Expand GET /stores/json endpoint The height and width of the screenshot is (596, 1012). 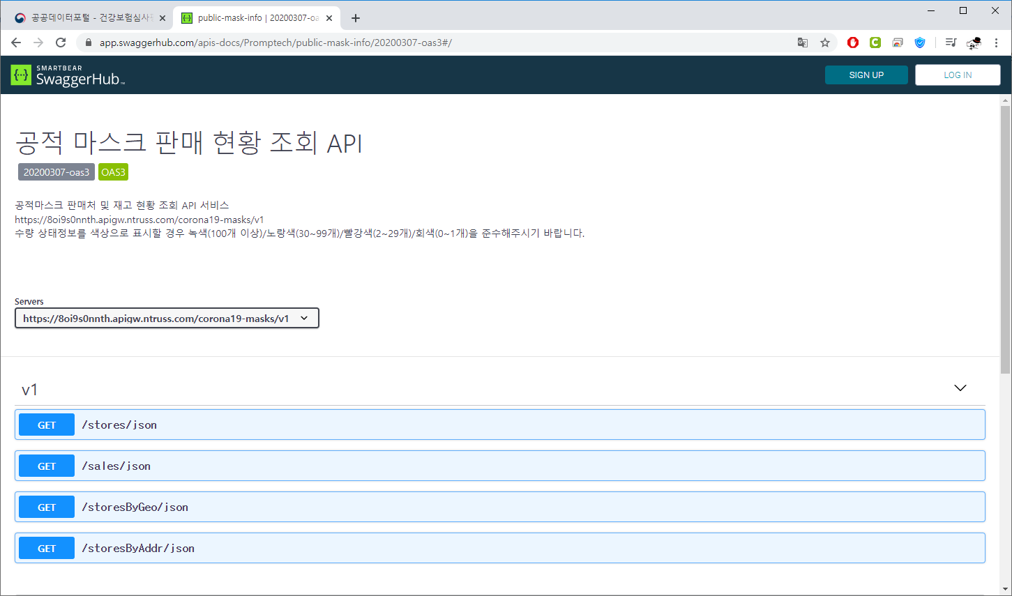coord(499,425)
